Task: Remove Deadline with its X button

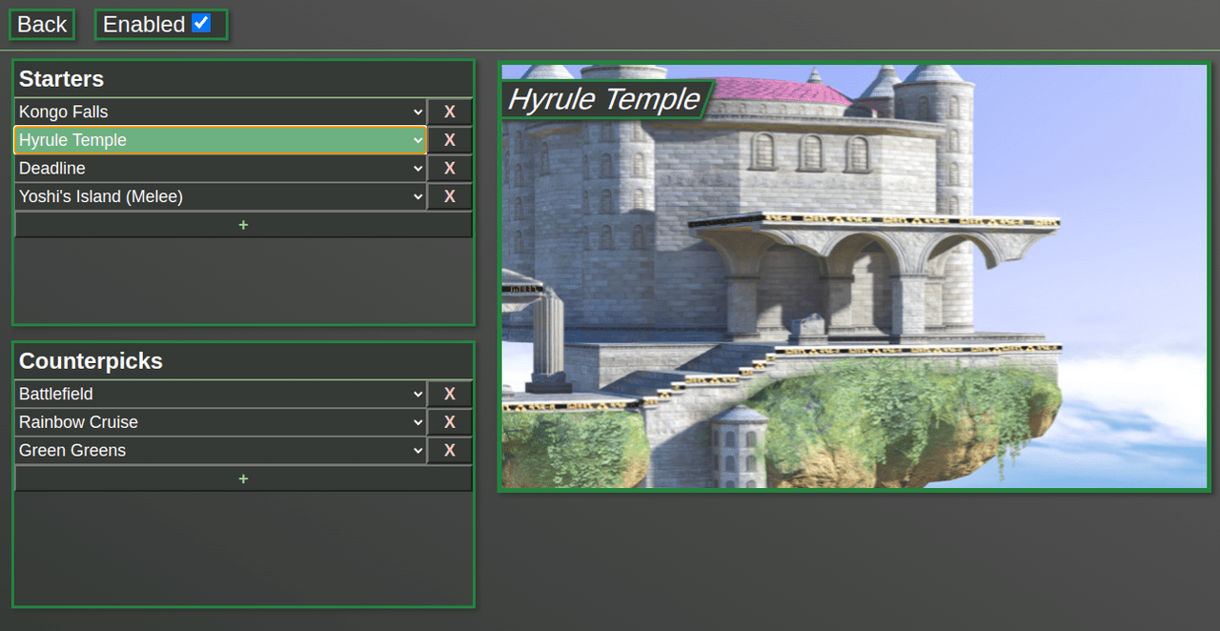Action: click(450, 169)
